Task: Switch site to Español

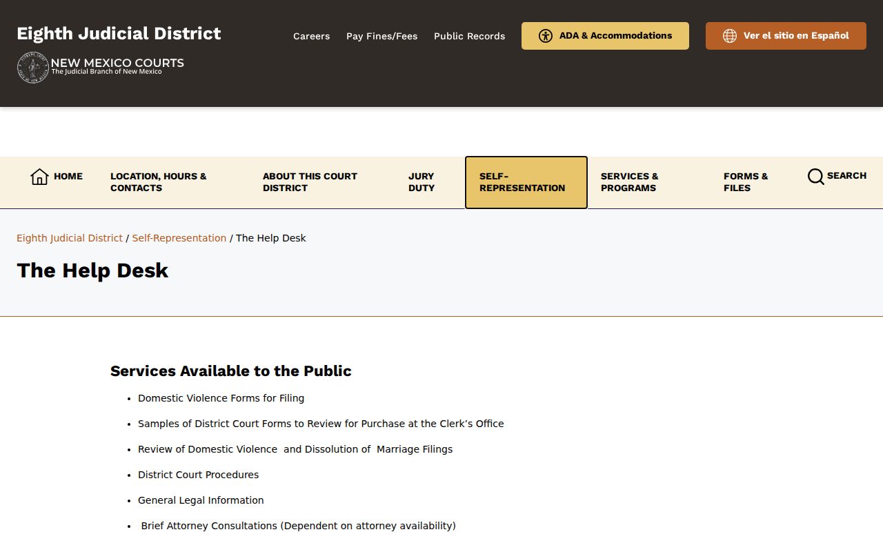Action: (786, 36)
